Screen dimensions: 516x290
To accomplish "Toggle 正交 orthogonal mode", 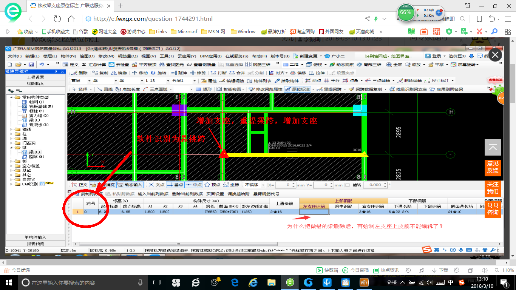I will pyautogui.click(x=80, y=185).
